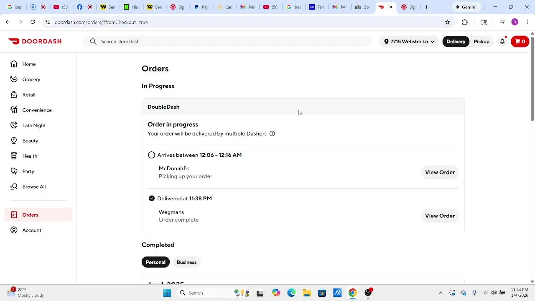Open Copilot from the taskbar

pyautogui.click(x=276, y=293)
